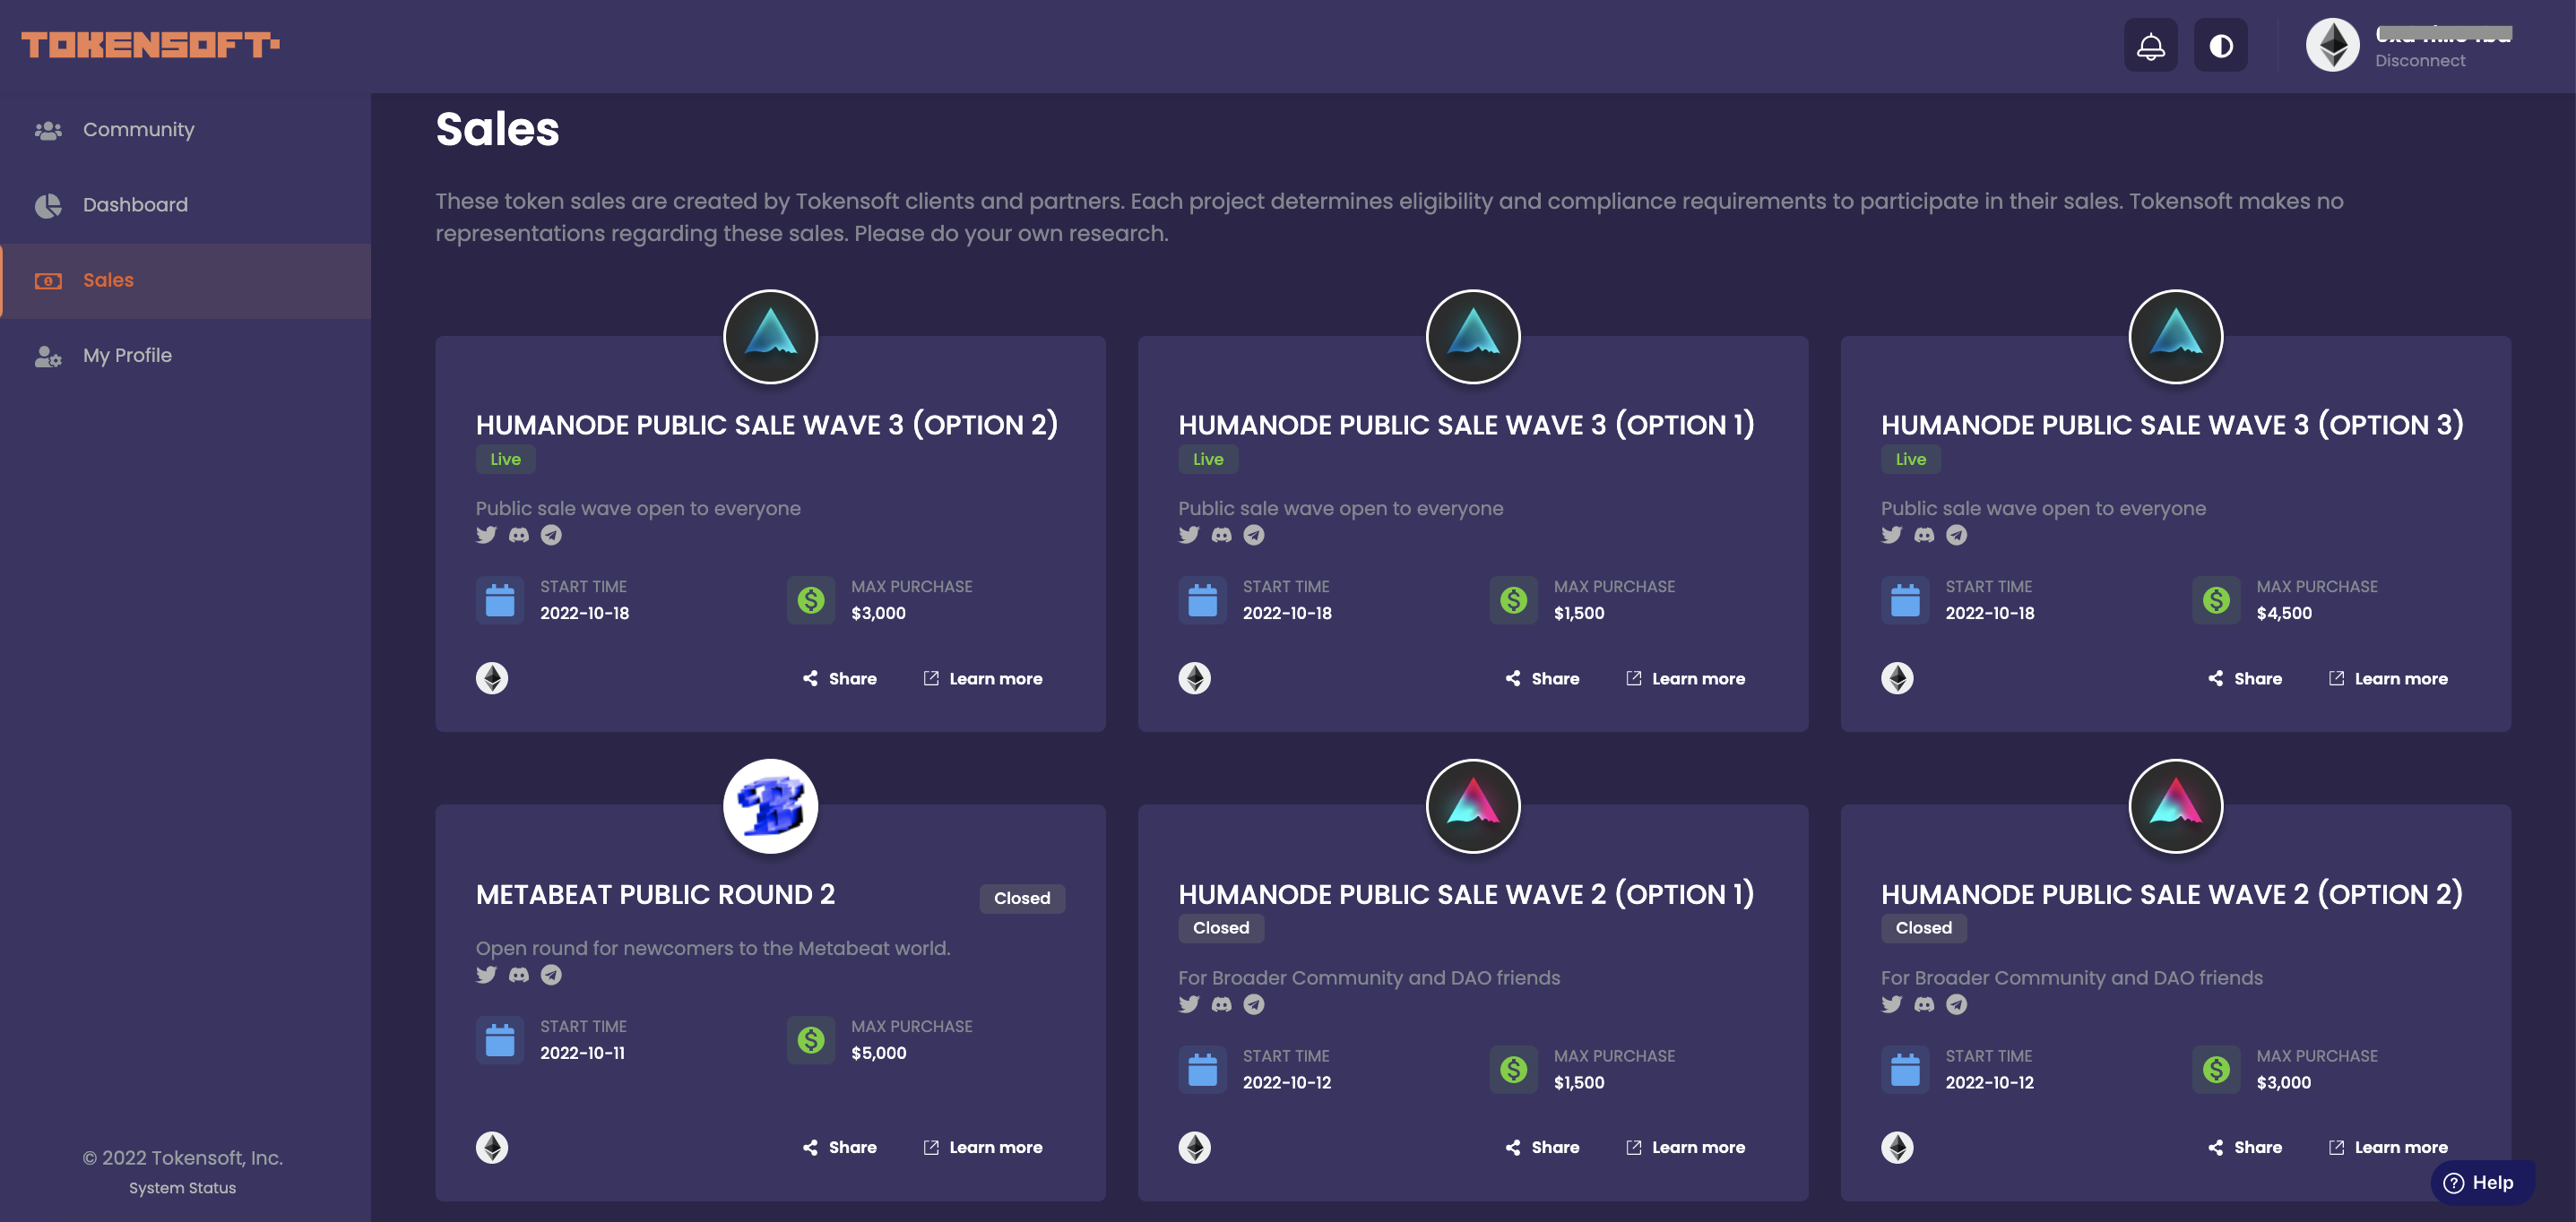2576x1222 pixels.
Task: Share Humanode Wave 2 Option 2 sale
Action: [x=2246, y=1147]
